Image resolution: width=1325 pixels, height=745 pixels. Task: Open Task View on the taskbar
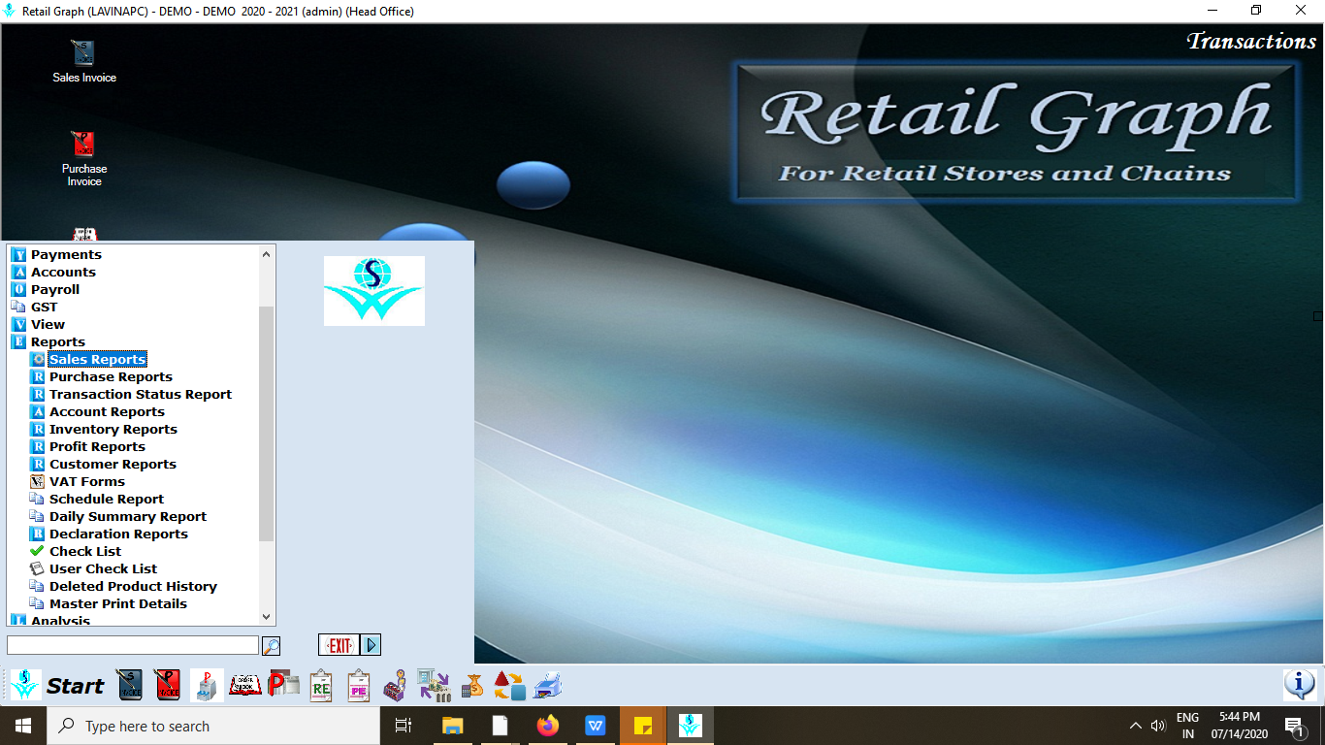point(404,726)
